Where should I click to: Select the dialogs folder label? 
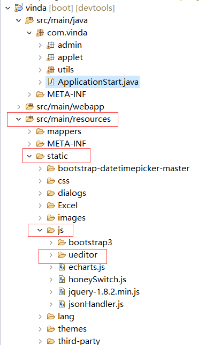(72, 193)
